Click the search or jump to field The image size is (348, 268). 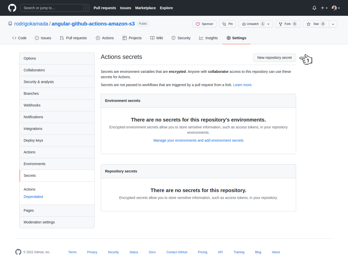click(x=55, y=8)
